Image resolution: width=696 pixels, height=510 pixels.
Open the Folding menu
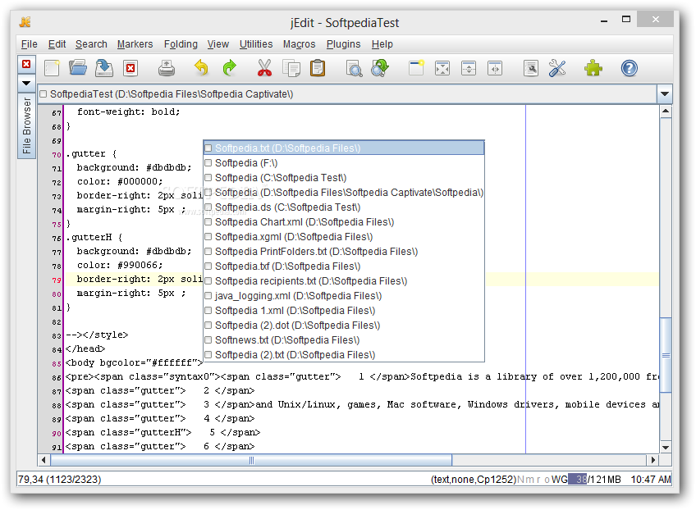(181, 44)
